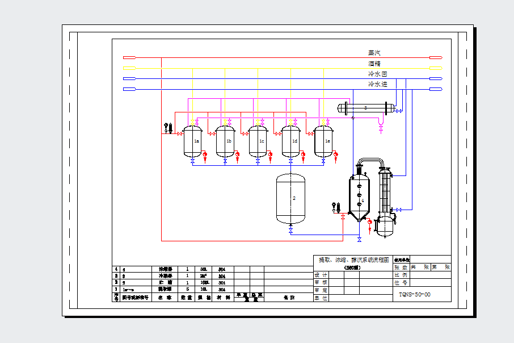This screenshot has width=514, height=343.
Task: Click the blue valve below storage tank 2
Action: tap(290, 232)
